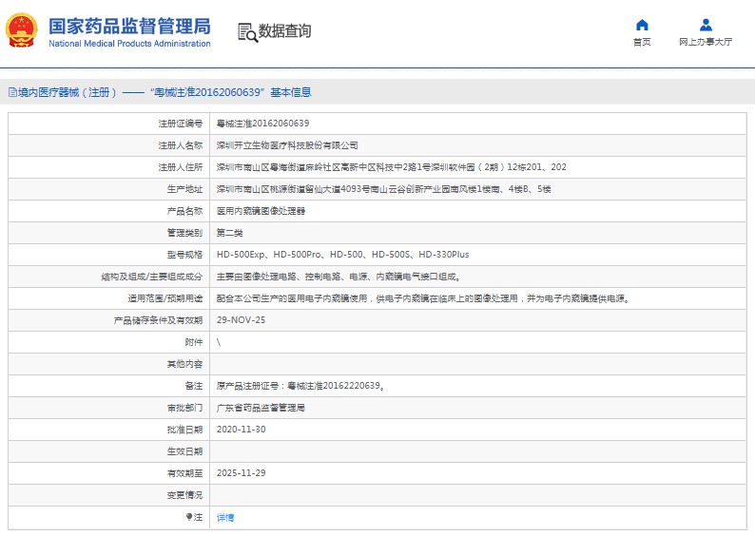Click the 生效日期 row label
This screenshot has width=755, height=536.
pos(184,451)
